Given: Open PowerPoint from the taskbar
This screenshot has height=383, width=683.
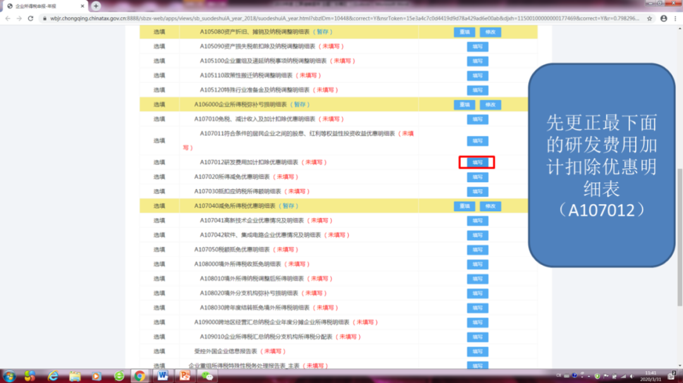Looking at the screenshot, I should click(185, 376).
